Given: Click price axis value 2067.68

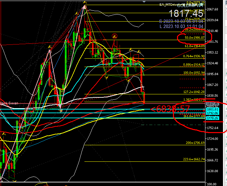Looking at the screenshot, I should coord(212,9).
